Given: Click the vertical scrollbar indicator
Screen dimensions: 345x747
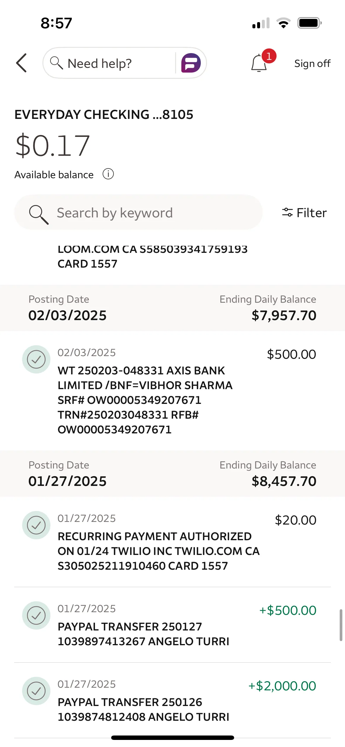Looking at the screenshot, I should [x=341, y=625].
